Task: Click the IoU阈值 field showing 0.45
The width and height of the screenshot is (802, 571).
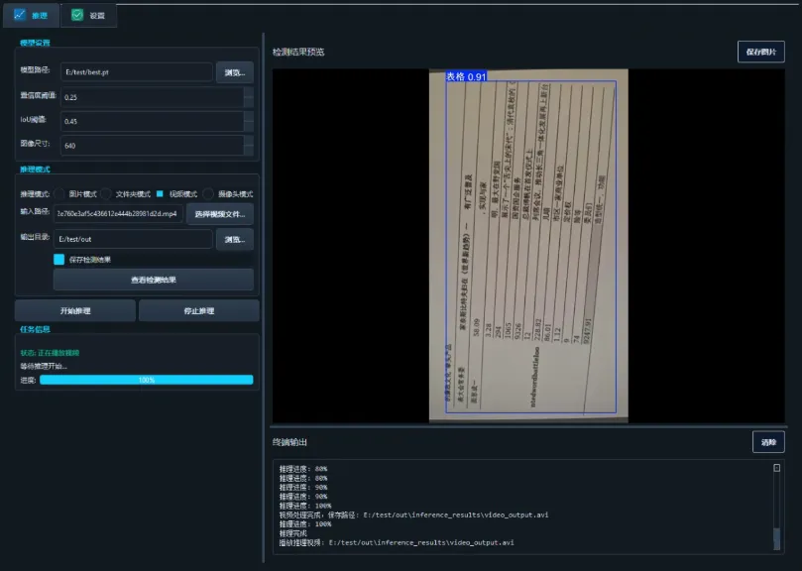Action: point(152,121)
